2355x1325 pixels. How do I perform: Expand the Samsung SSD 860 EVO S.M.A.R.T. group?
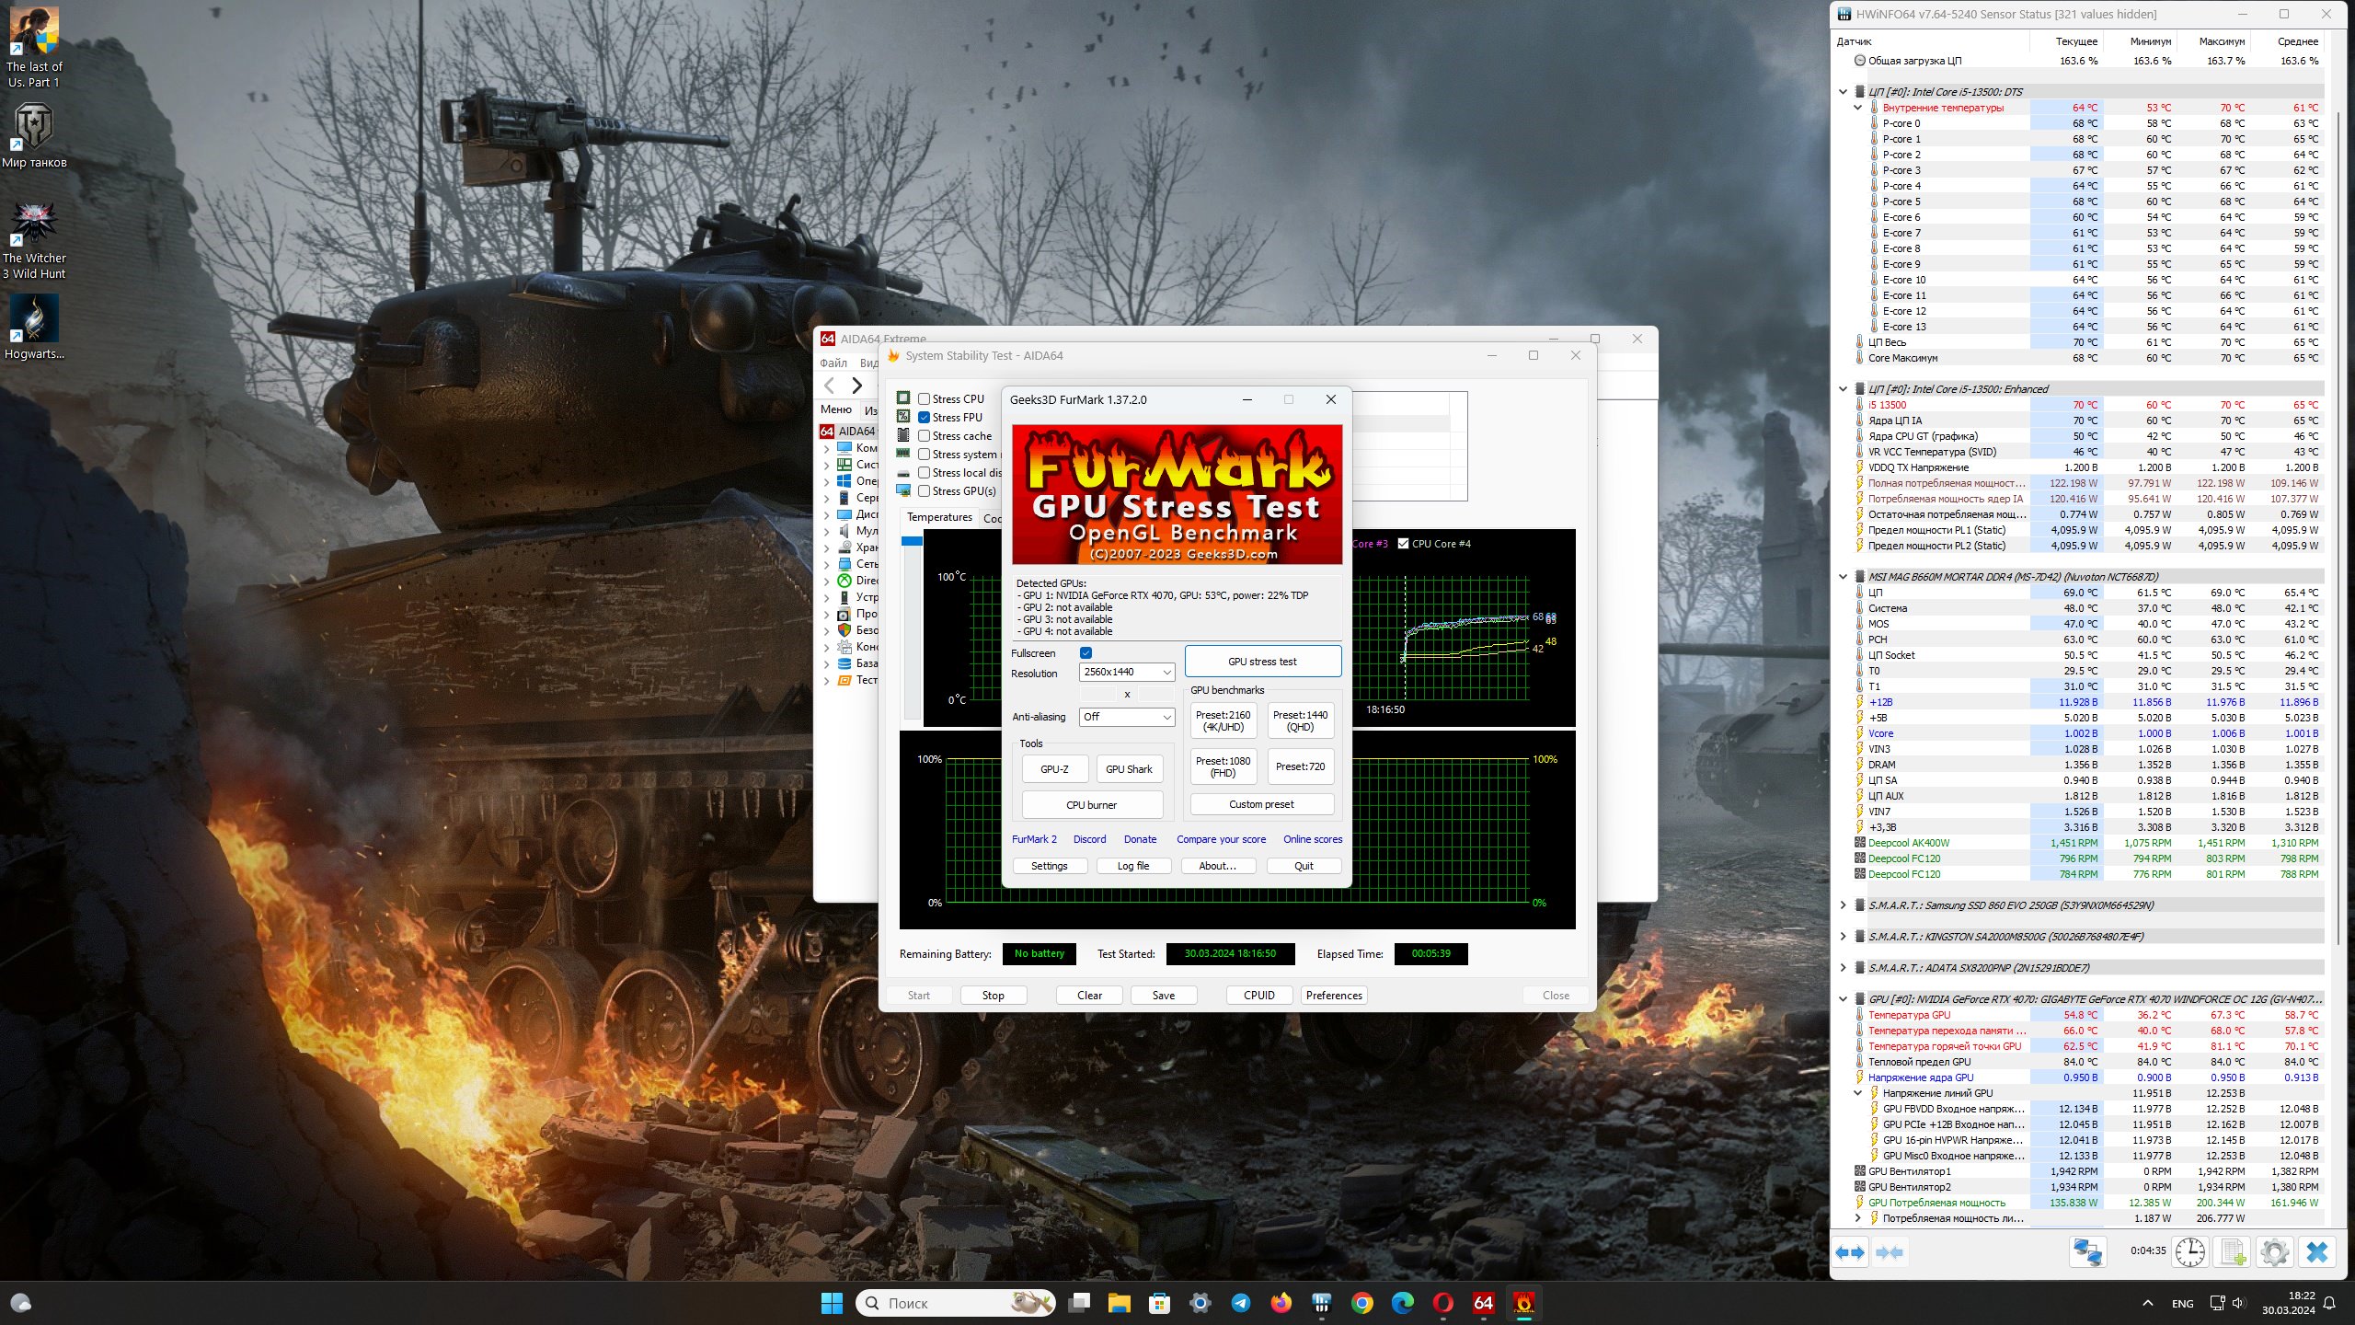1843,905
